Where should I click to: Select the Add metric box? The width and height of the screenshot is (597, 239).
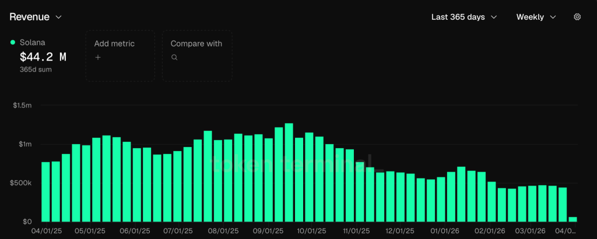(120, 55)
